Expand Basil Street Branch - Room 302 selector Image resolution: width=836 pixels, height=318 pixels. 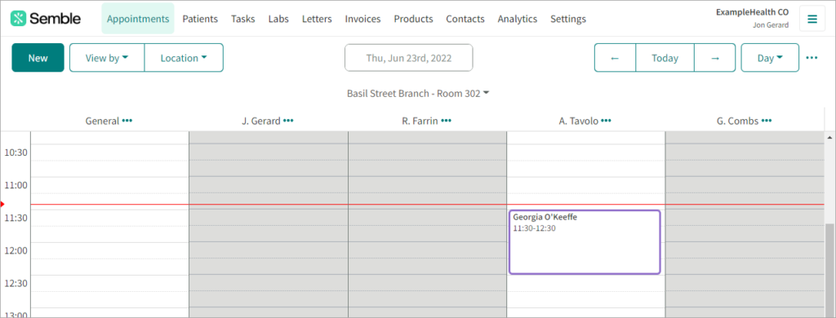418,93
